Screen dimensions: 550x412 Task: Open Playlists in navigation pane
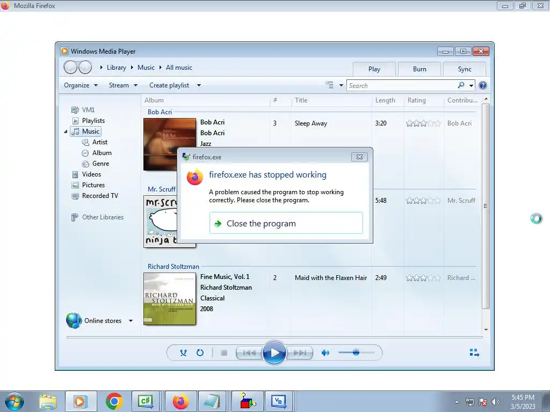click(89, 121)
